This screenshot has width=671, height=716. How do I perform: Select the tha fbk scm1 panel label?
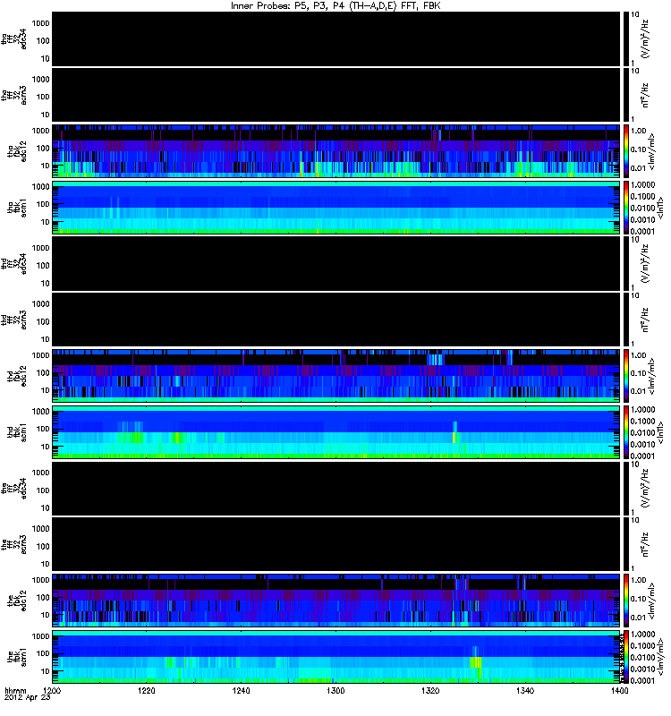tap(17, 208)
